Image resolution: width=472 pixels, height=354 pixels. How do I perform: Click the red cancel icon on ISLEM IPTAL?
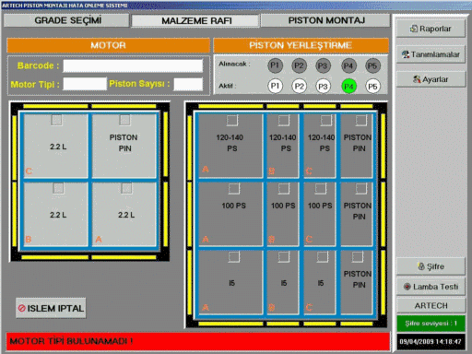pyautogui.click(x=22, y=308)
